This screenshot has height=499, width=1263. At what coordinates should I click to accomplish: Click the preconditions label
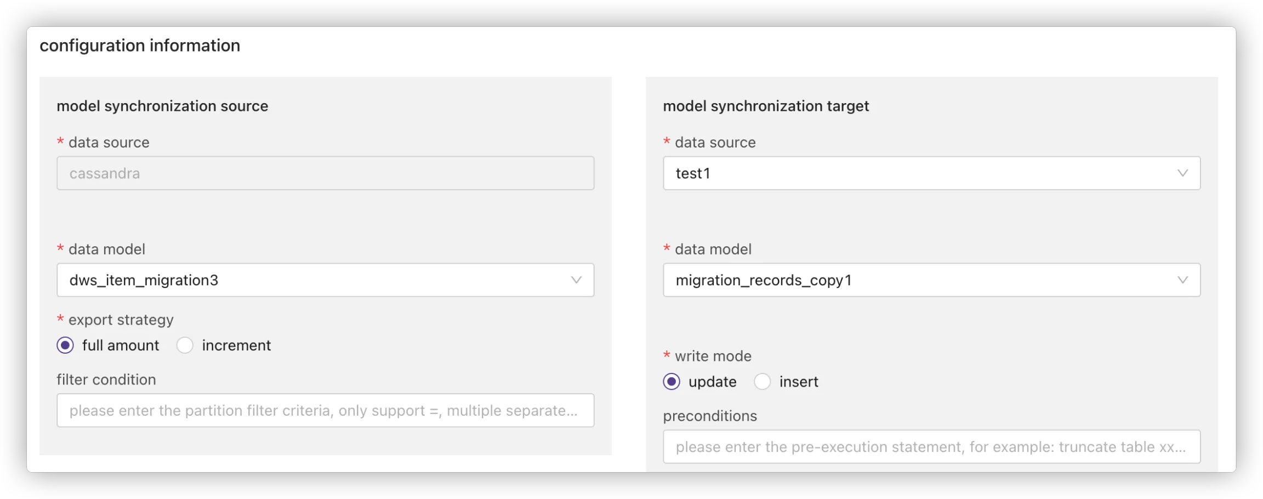click(710, 416)
